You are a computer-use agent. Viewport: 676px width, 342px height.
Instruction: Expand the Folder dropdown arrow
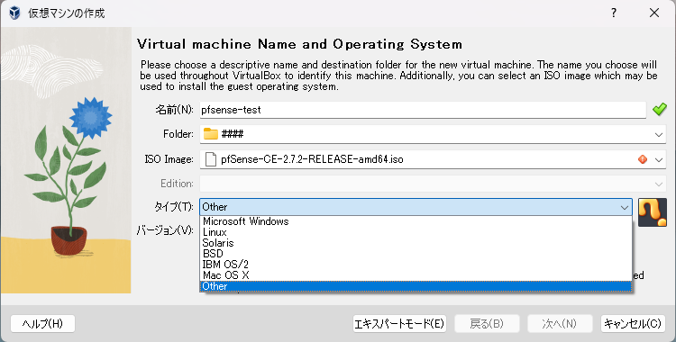(x=658, y=134)
